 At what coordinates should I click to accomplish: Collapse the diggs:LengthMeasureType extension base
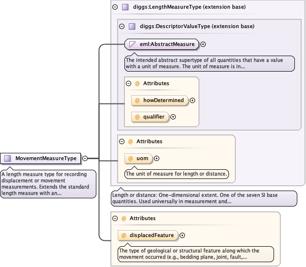(x=115, y=7)
